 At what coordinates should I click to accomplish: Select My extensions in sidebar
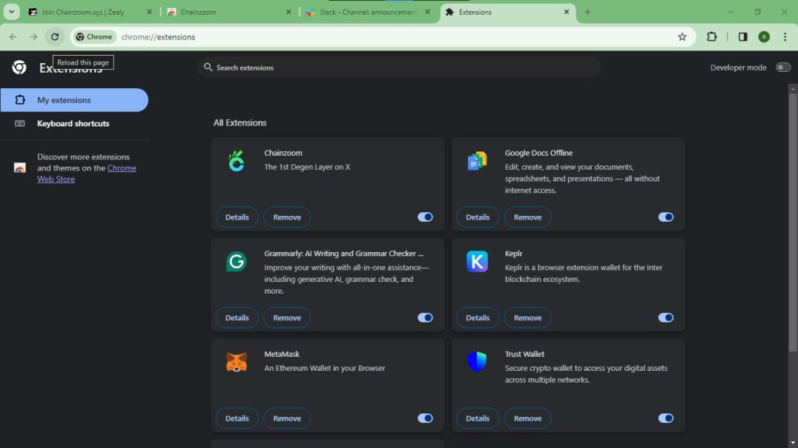point(74,100)
